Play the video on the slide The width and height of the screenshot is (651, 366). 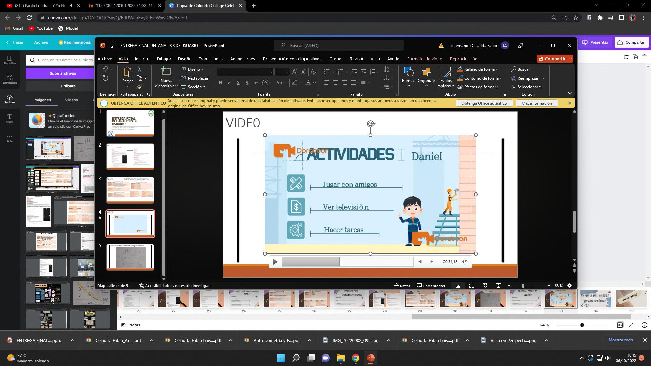click(275, 262)
